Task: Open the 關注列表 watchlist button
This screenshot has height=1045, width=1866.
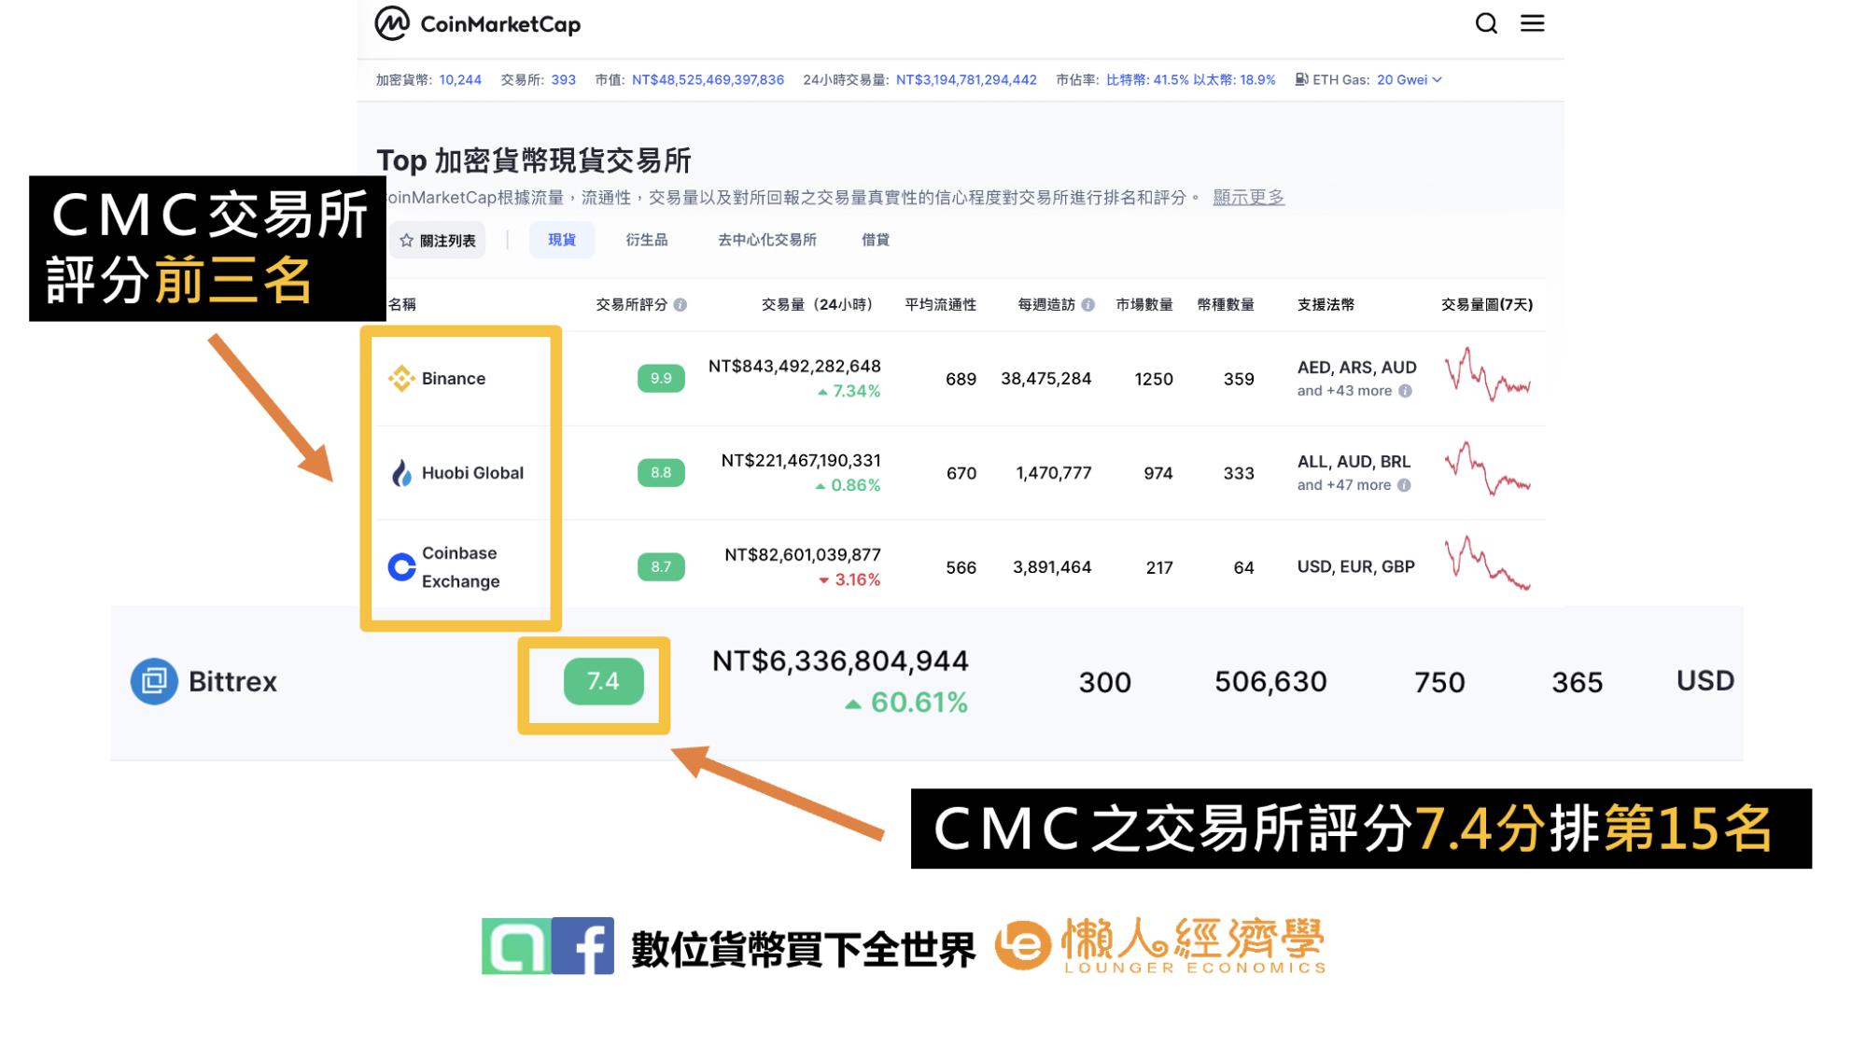Action: [438, 241]
